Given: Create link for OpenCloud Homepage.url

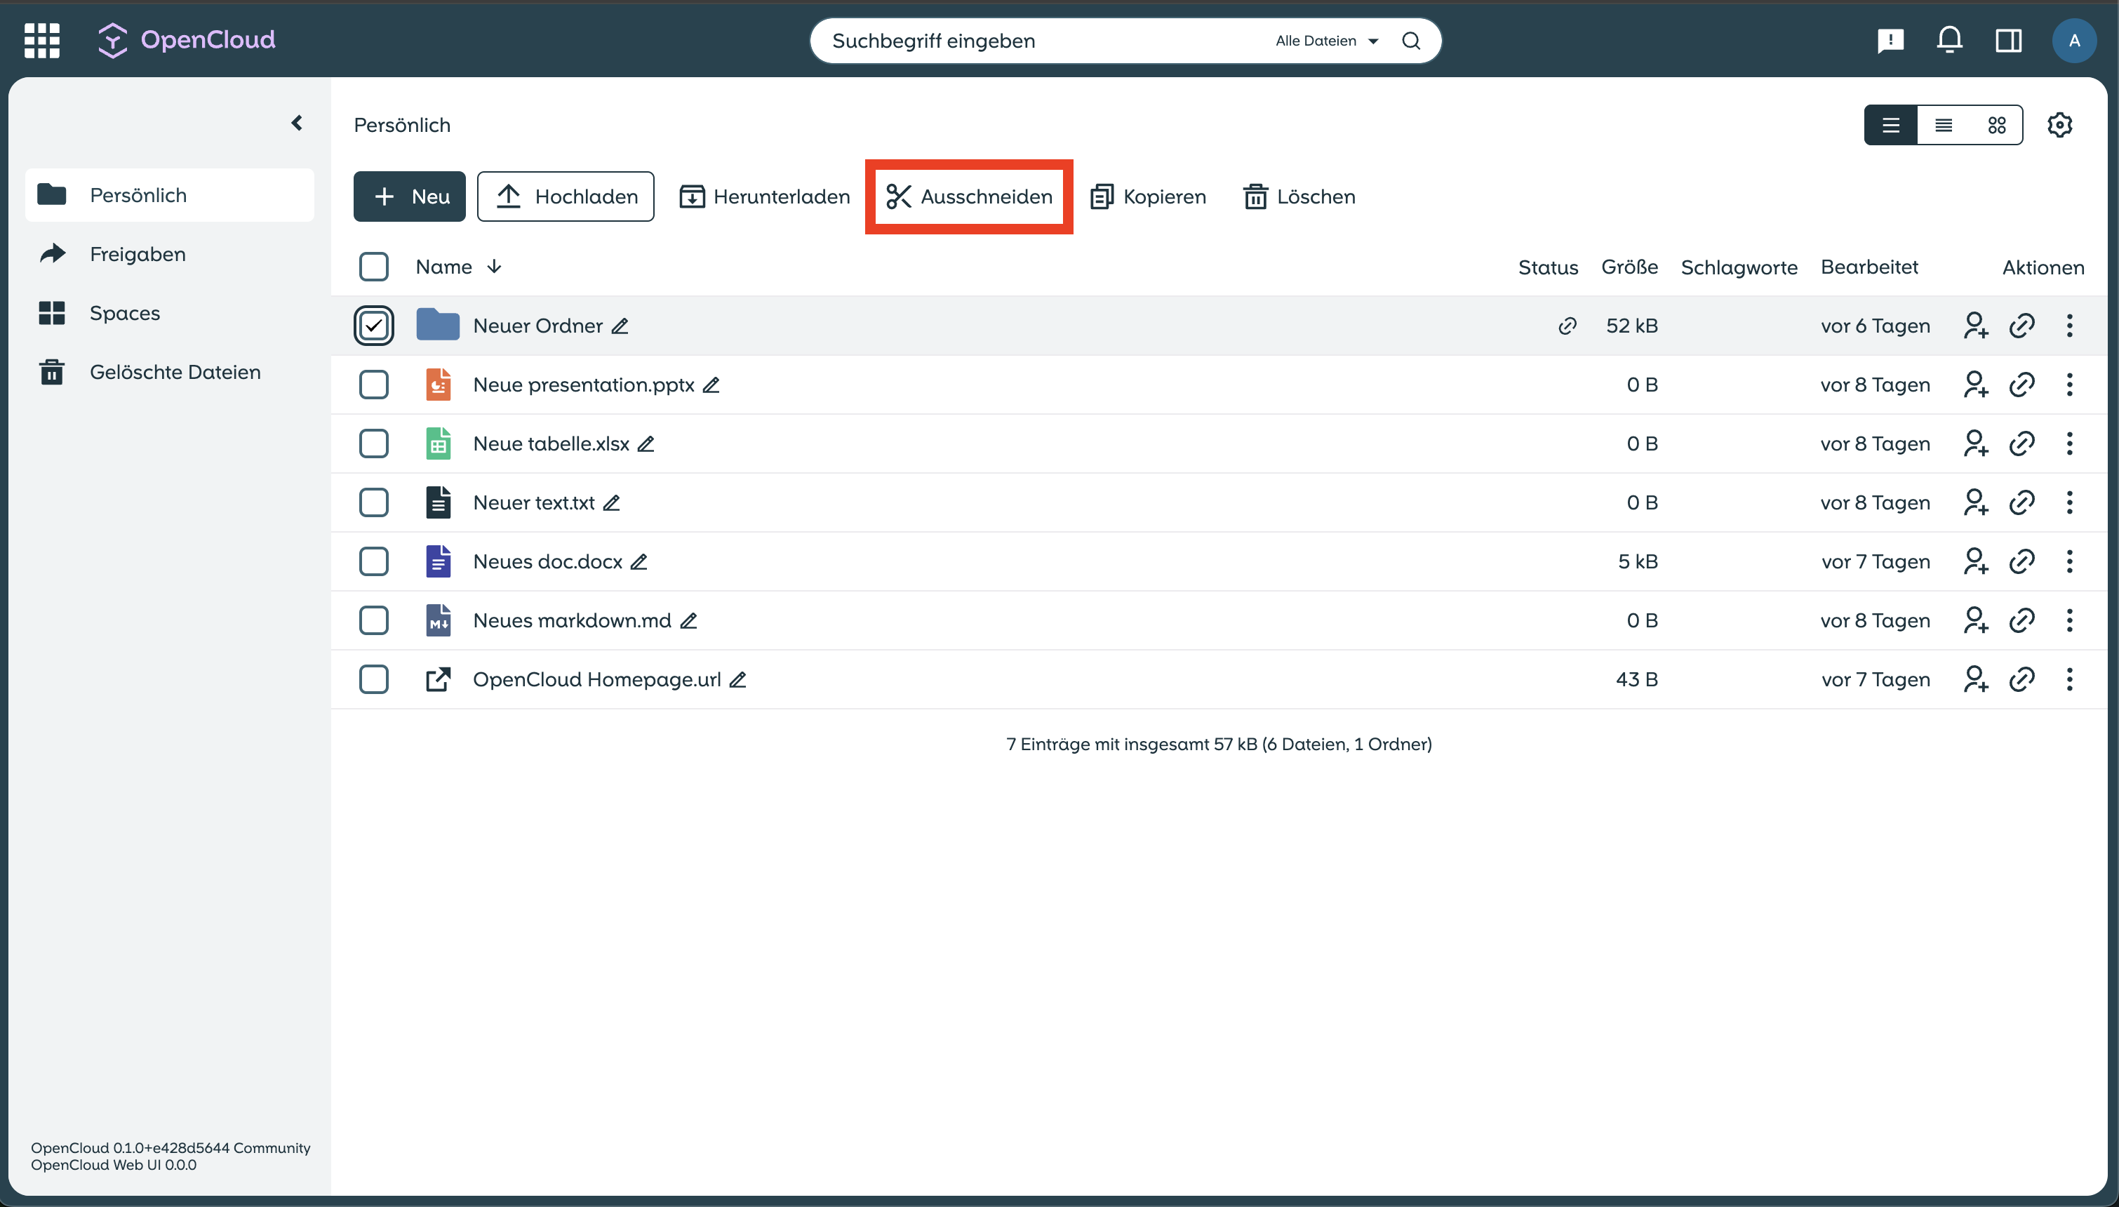Looking at the screenshot, I should [2022, 679].
